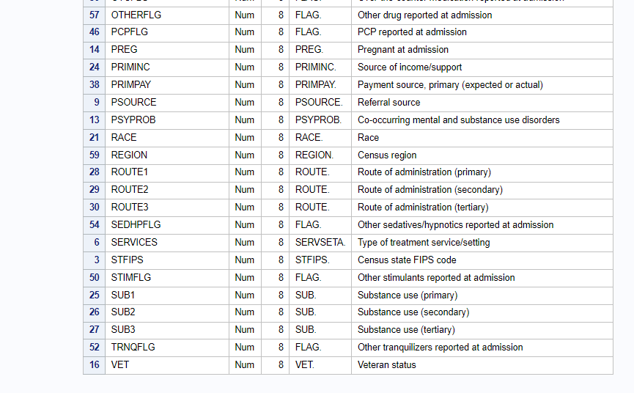This screenshot has height=393, width=634.
Task: Click the PREG variable name
Action: pyautogui.click(x=124, y=50)
